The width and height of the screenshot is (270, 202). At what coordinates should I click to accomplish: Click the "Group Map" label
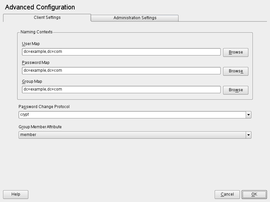pyautogui.click(x=32, y=81)
